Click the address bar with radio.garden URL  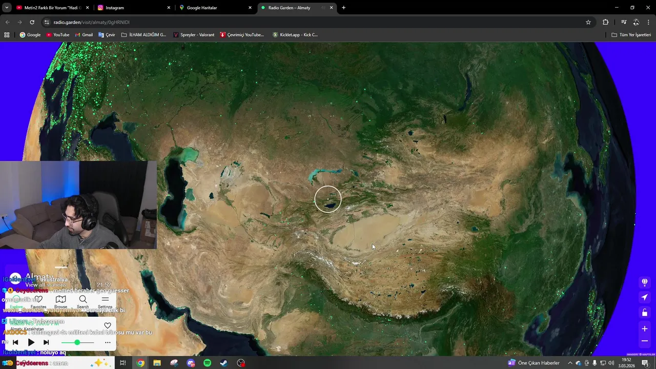coord(318,22)
